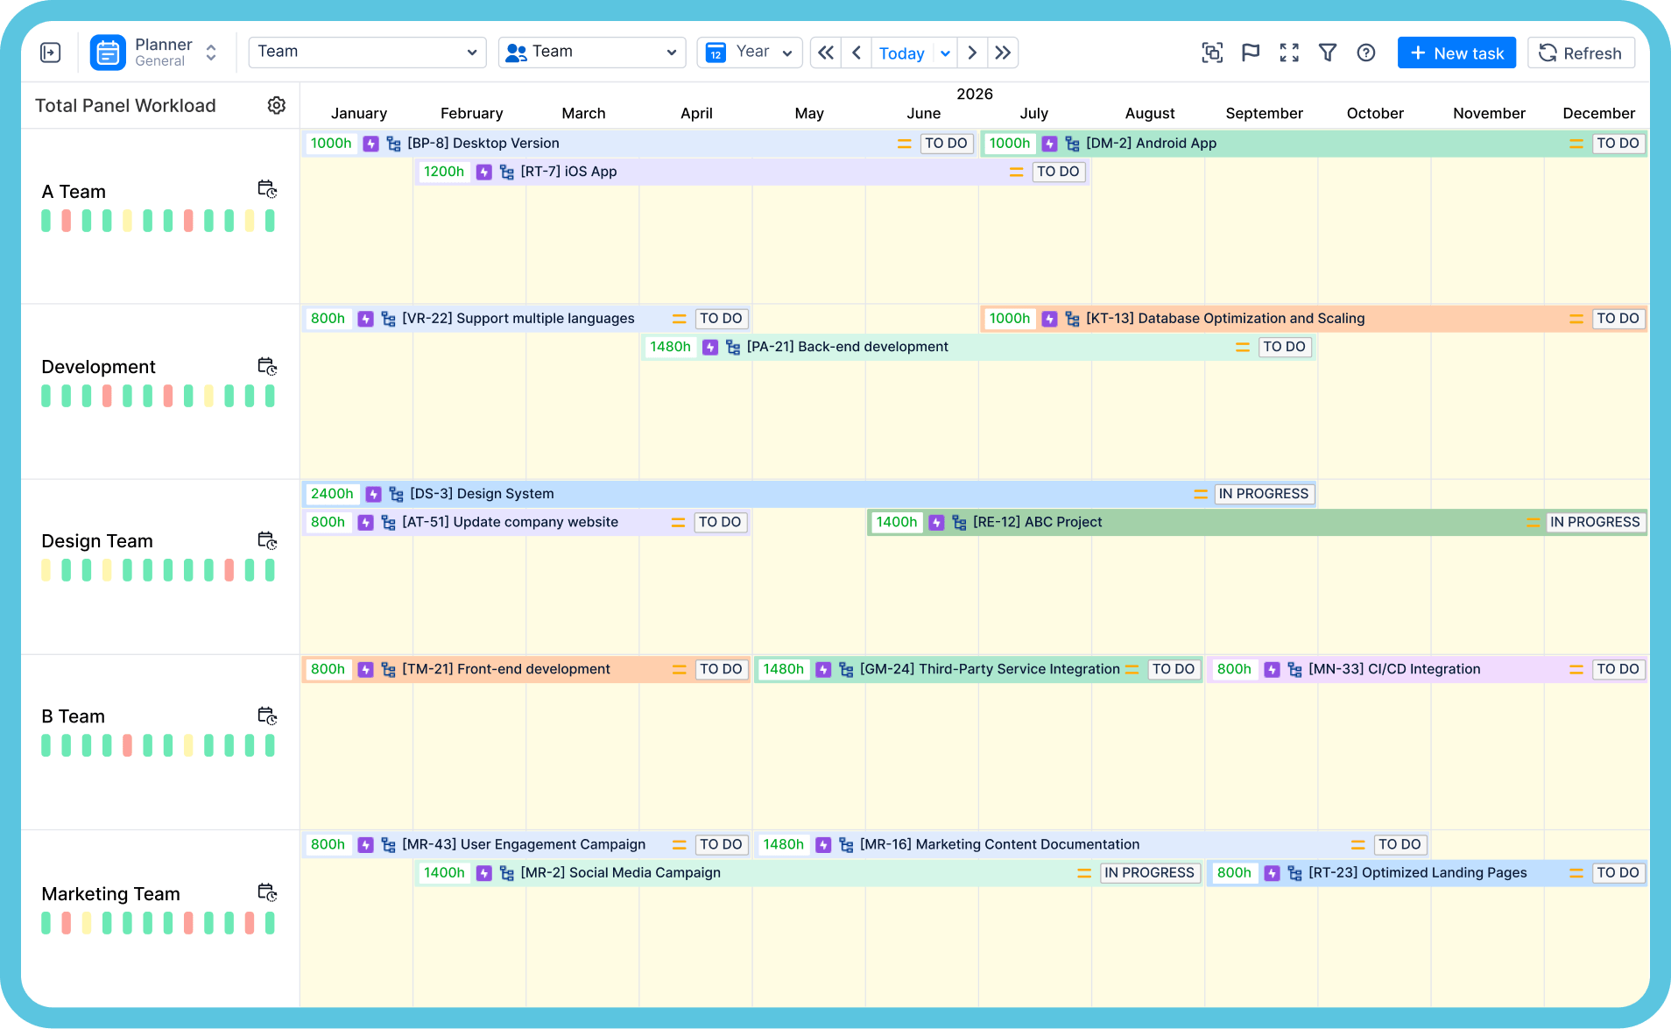
Task: Click first workload bar of Design Team
Action: [46, 570]
